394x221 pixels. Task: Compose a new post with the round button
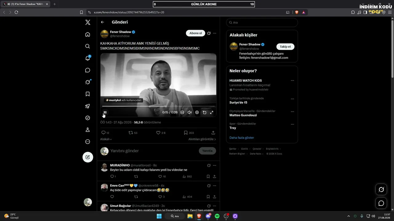coord(88,157)
